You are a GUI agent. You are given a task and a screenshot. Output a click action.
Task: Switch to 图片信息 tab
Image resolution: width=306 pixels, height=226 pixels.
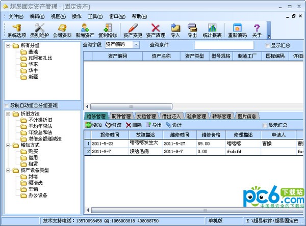pyautogui.click(x=247, y=117)
